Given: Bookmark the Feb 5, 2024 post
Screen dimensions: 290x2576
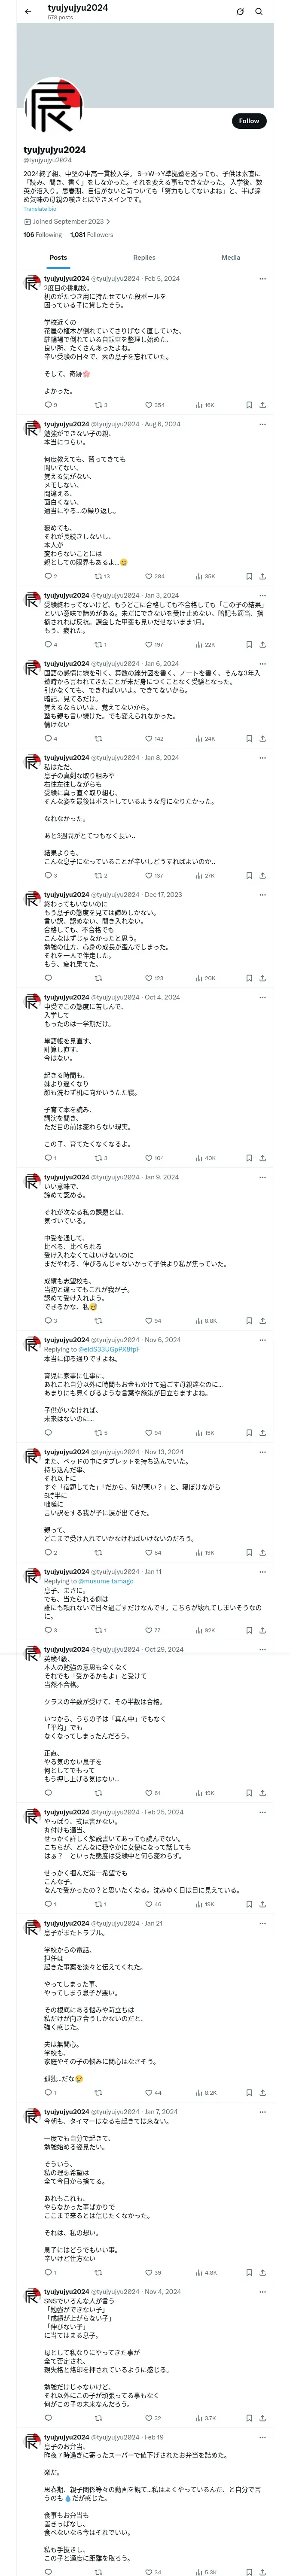Looking at the screenshot, I should [x=249, y=405].
